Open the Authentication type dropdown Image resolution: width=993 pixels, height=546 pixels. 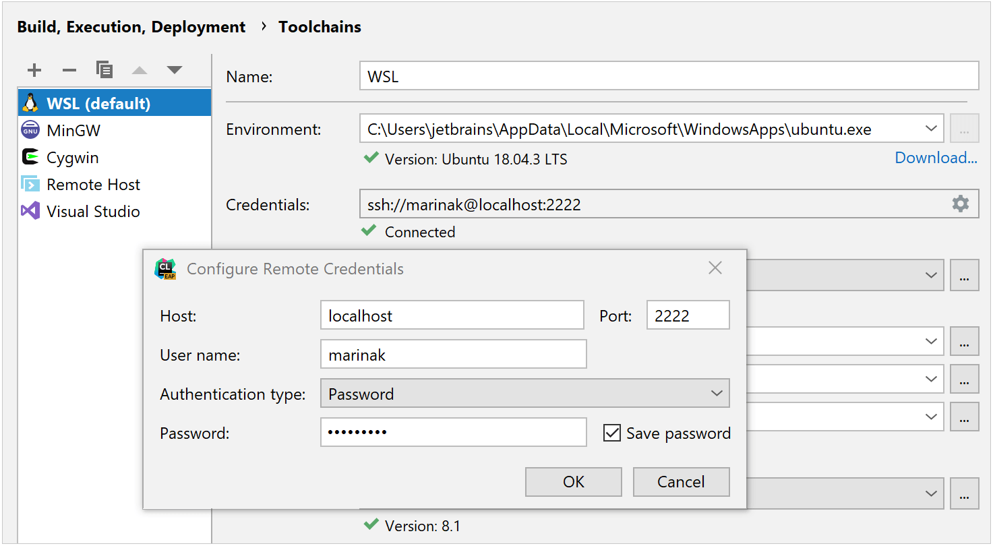525,394
